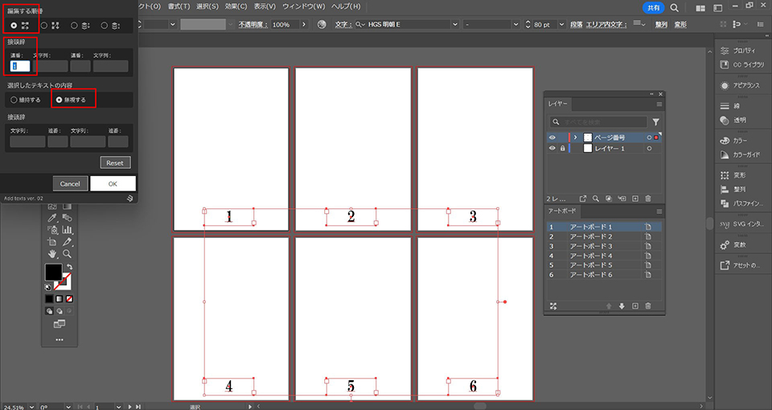Screen dimensions: 772x410
Task: Click the layer filter funnel icon
Action: (x=655, y=122)
